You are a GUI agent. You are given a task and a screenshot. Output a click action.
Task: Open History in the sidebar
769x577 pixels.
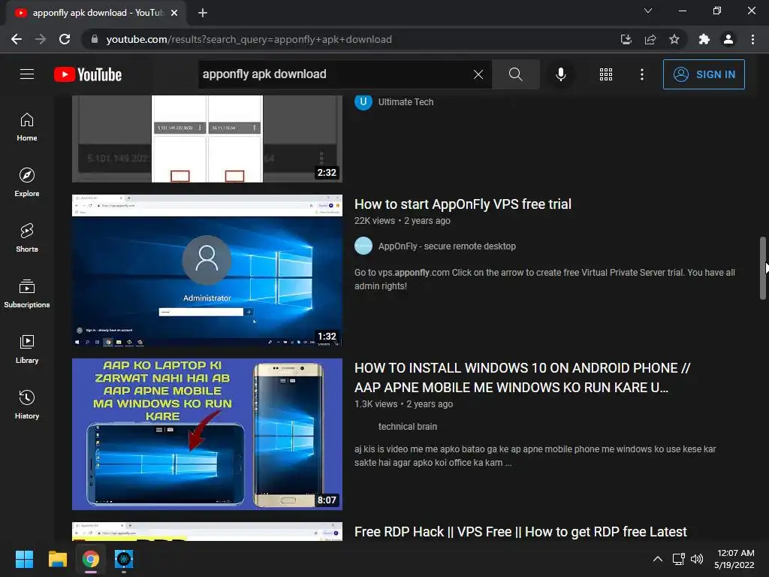pyautogui.click(x=27, y=404)
